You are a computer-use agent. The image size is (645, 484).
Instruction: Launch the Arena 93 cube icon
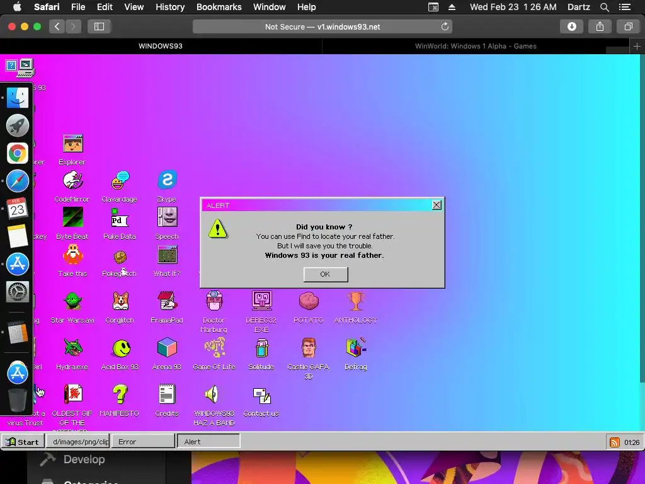click(166, 348)
